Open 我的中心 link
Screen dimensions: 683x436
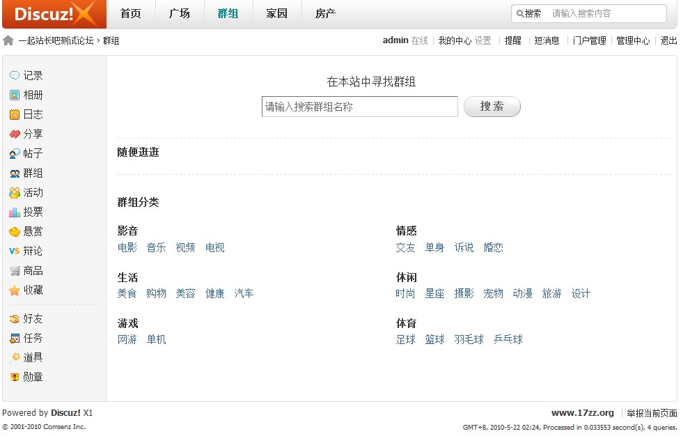[455, 40]
